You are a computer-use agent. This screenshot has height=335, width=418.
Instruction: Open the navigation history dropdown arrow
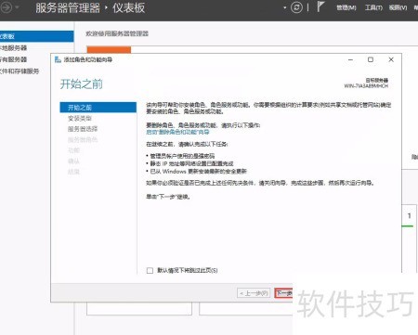click(17, 7)
